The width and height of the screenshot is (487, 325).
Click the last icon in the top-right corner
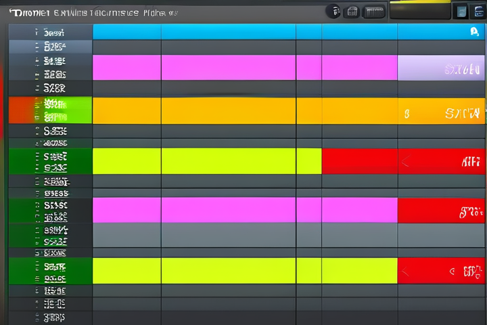(478, 11)
